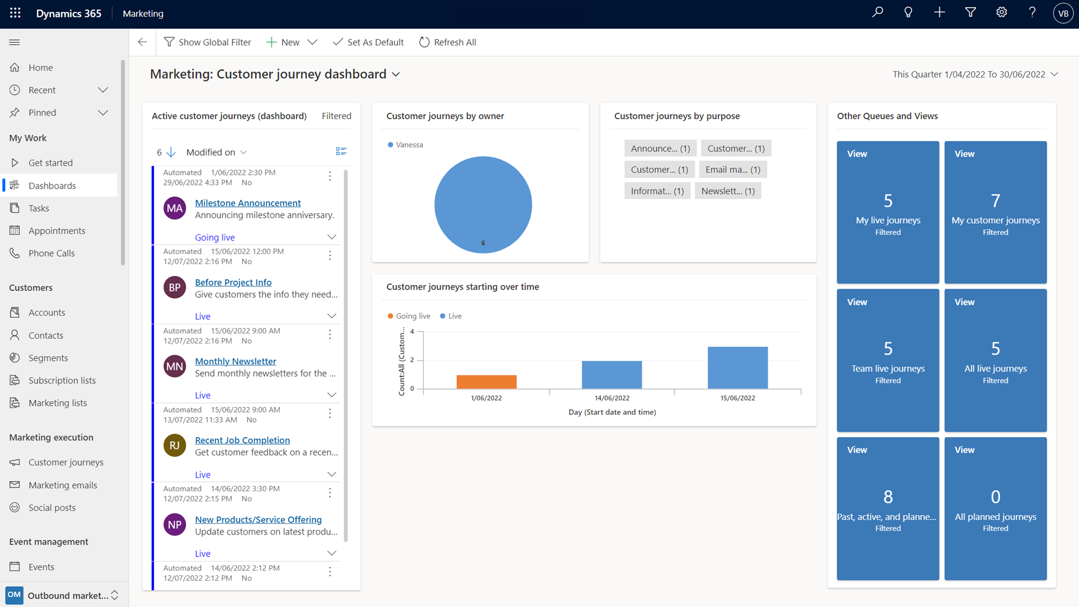The height and width of the screenshot is (607, 1079).
Task: Open Marketing emails in the sidebar
Action: click(x=62, y=485)
